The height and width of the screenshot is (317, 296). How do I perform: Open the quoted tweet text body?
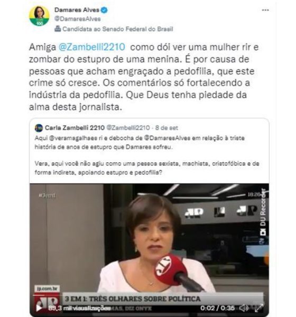point(147,155)
